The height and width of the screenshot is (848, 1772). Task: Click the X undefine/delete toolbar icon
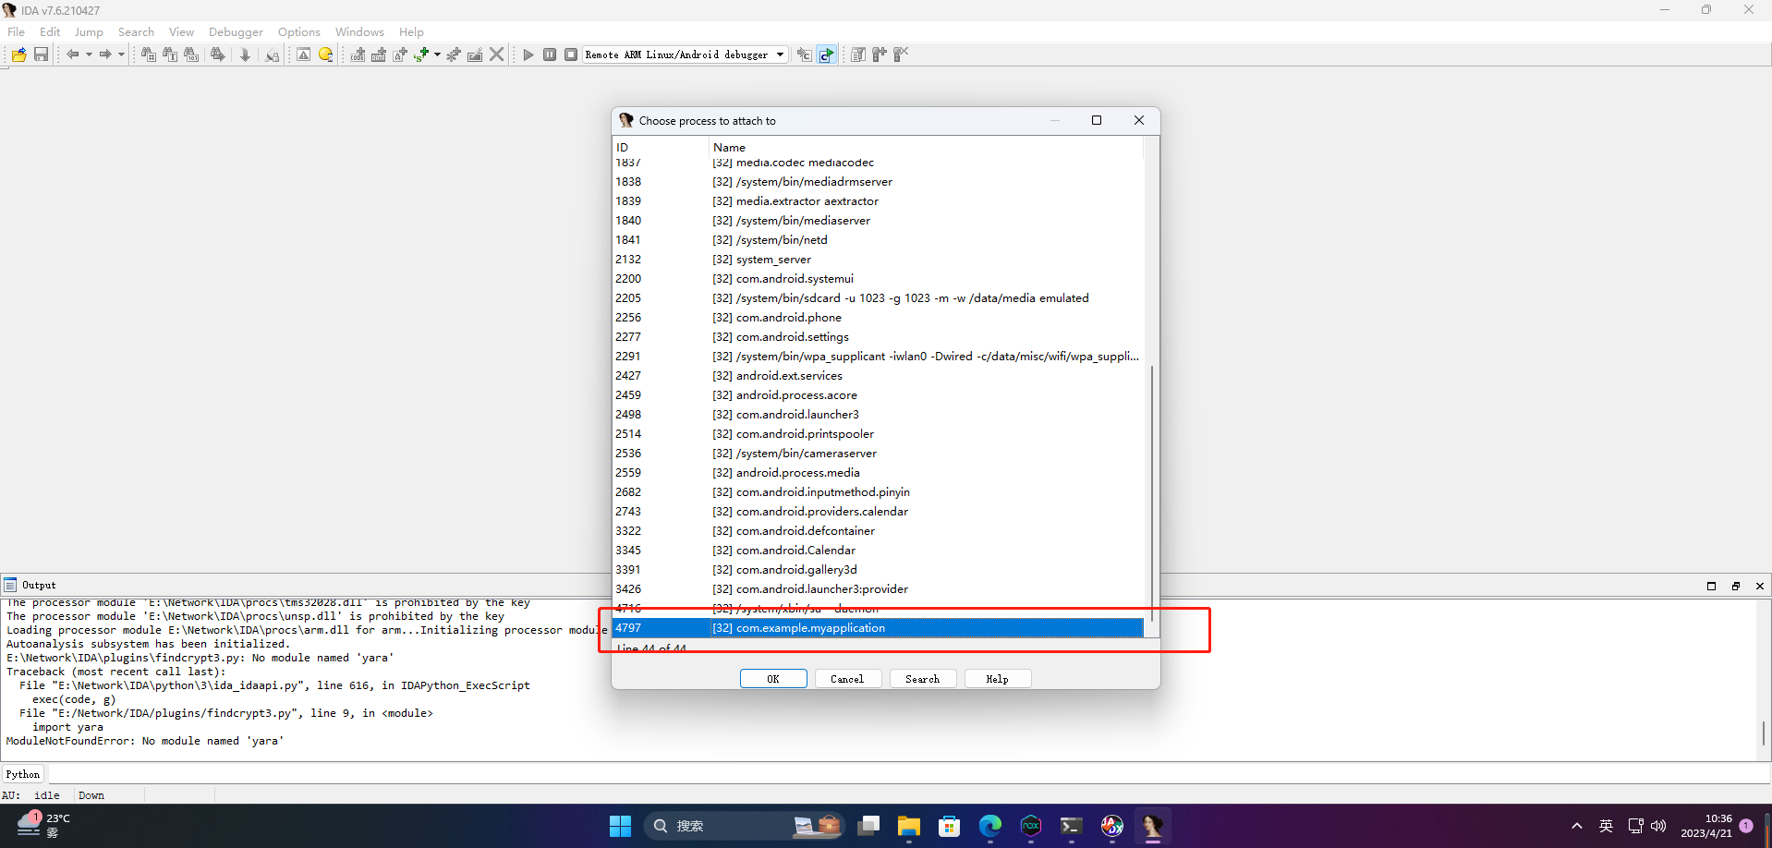pyautogui.click(x=497, y=55)
